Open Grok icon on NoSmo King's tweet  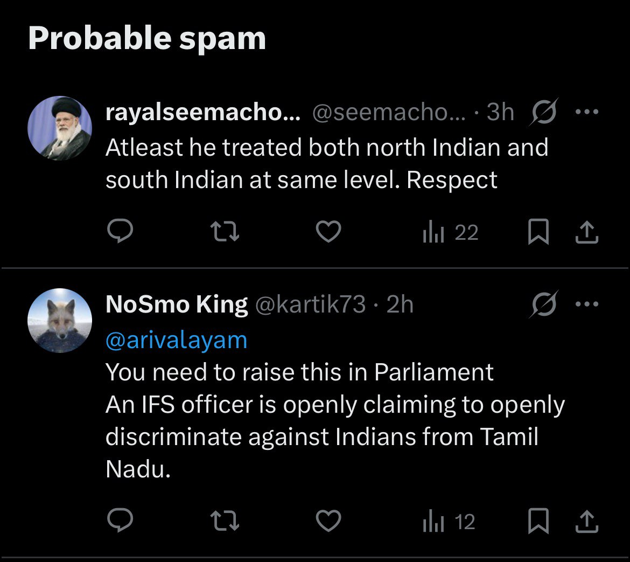pos(544,305)
